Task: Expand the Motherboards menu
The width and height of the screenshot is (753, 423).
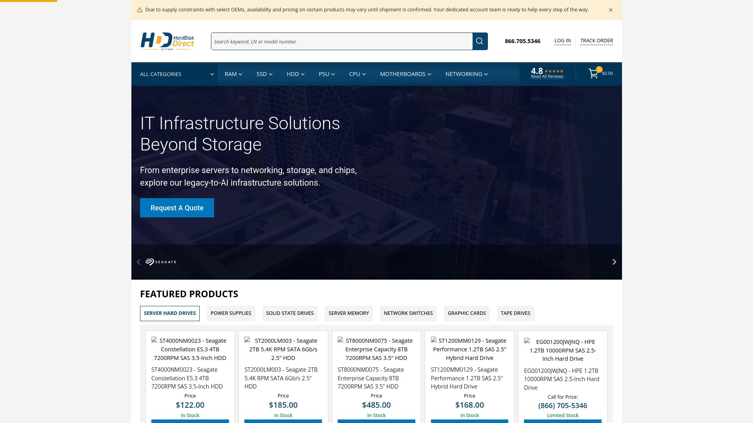Action: pos(406,74)
